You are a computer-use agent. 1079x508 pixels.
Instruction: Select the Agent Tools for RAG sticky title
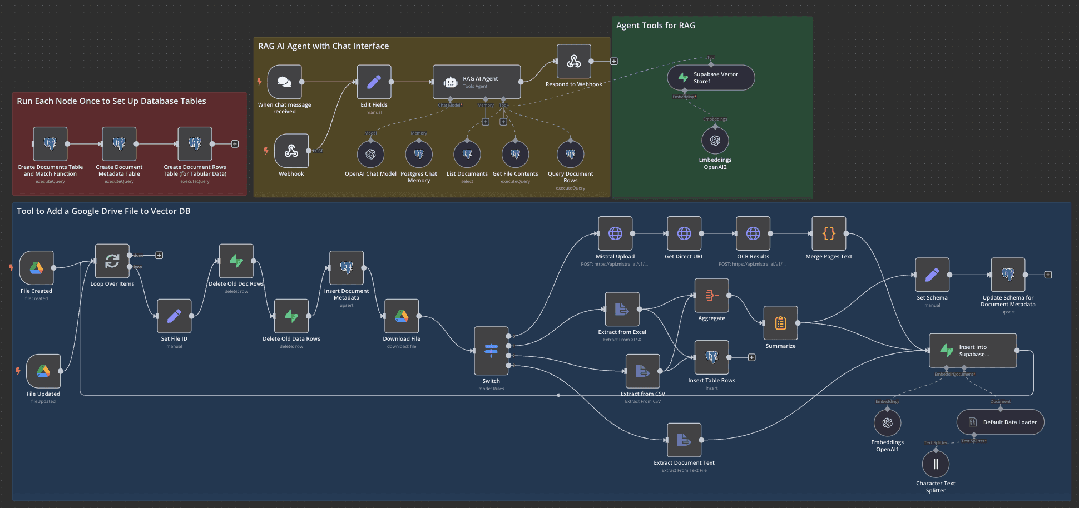(x=656, y=26)
